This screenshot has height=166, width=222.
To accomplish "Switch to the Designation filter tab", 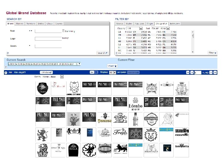I will click(x=161, y=23).
